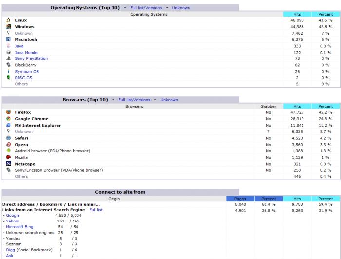The image size is (341, 259).
Task: Click the Operating Systems Hits column header
Action: coord(297,14)
